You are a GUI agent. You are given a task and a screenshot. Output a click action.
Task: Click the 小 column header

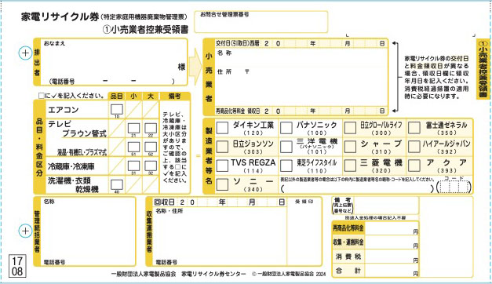pos(133,96)
